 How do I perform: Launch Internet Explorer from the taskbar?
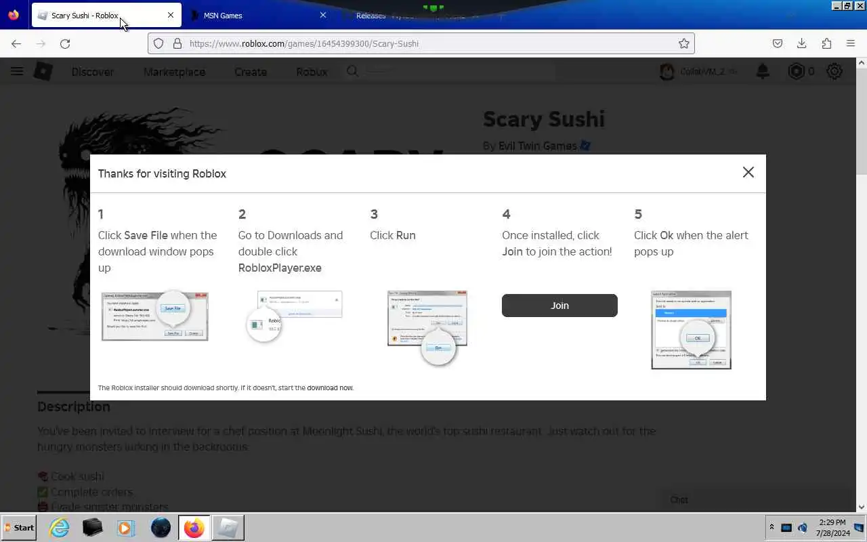coord(60,528)
